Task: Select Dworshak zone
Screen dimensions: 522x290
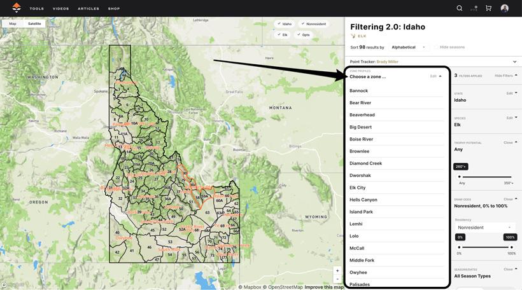Action: [396, 176]
